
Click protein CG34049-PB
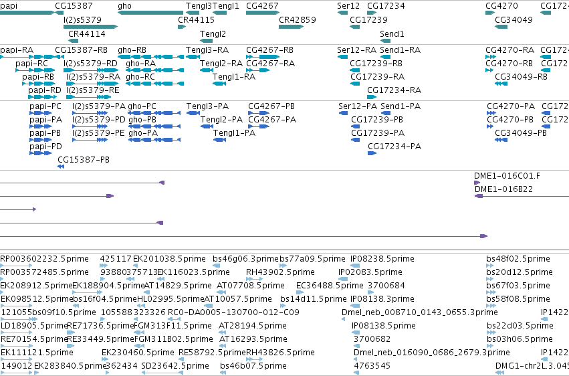tap(501, 140)
